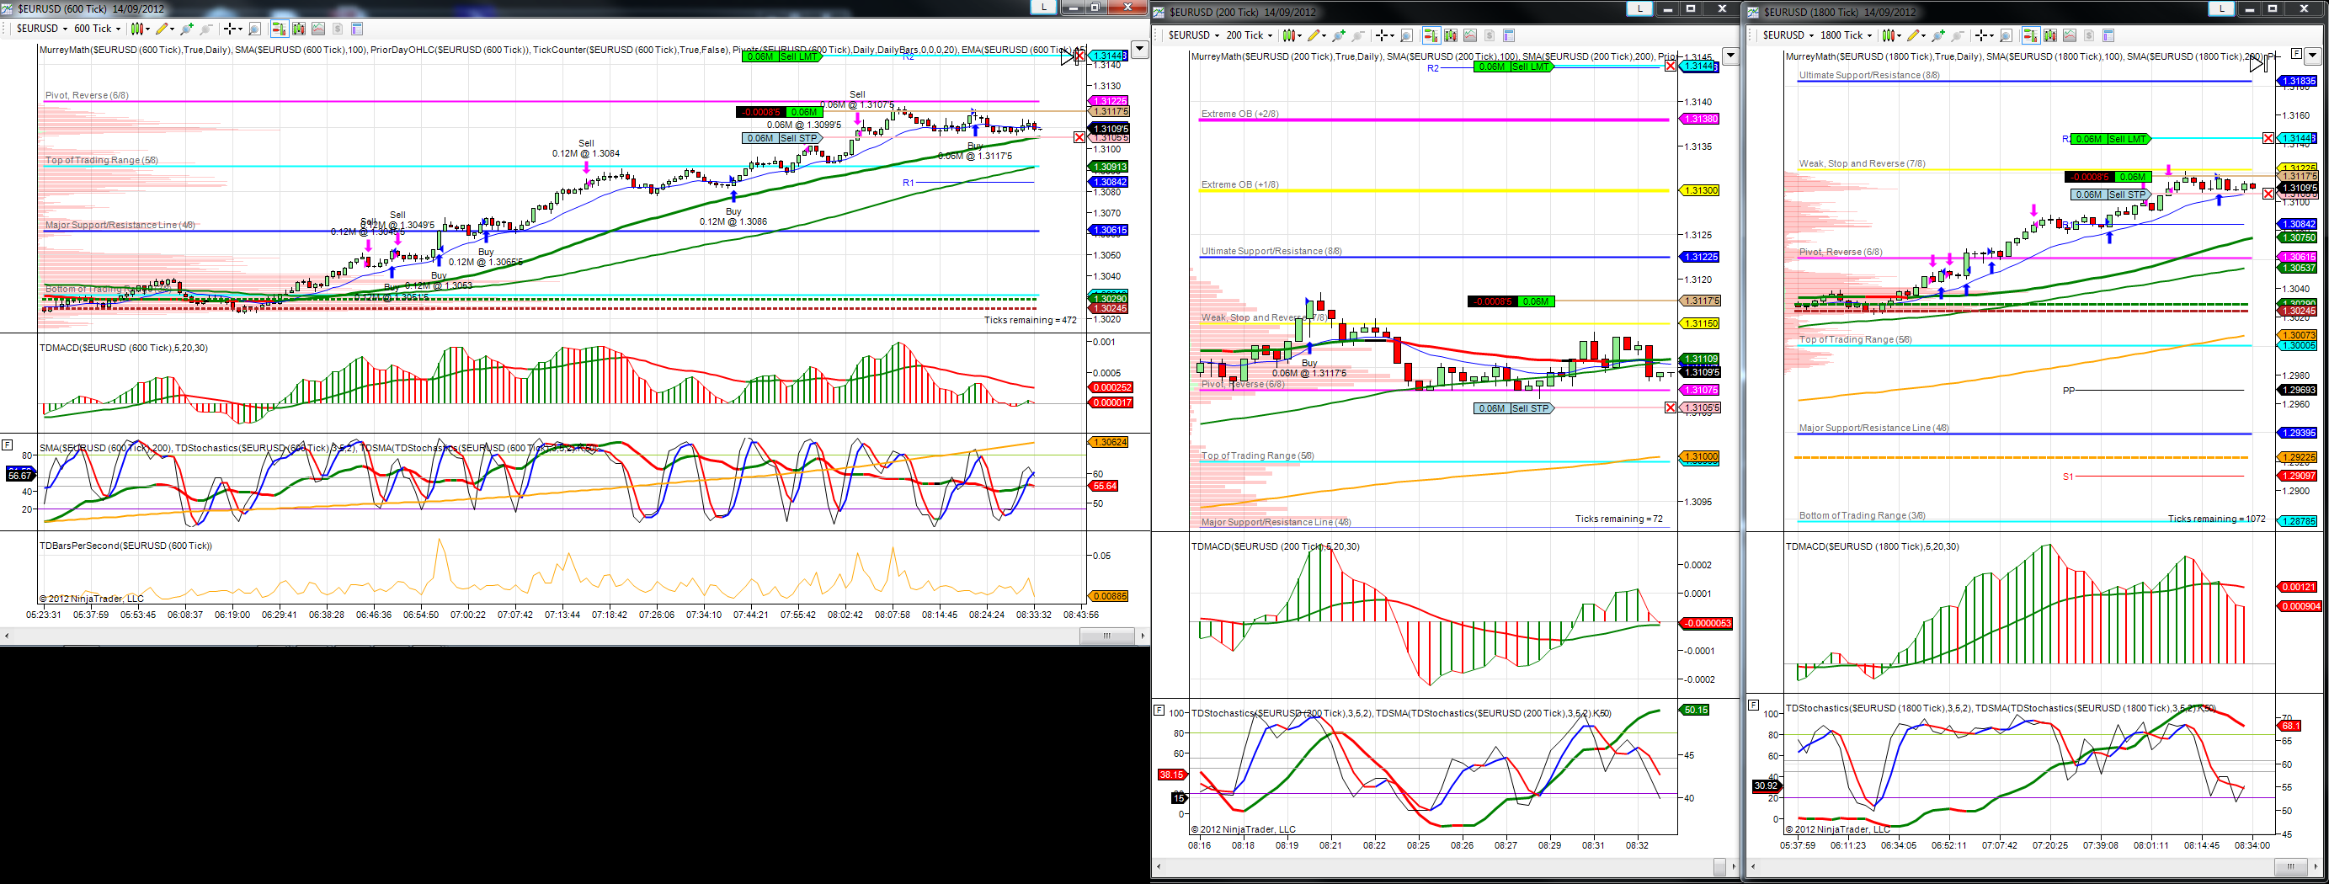
Task: Toggle F marker on 1800 Tick stochastics panel
Action: click(1753, 704)
